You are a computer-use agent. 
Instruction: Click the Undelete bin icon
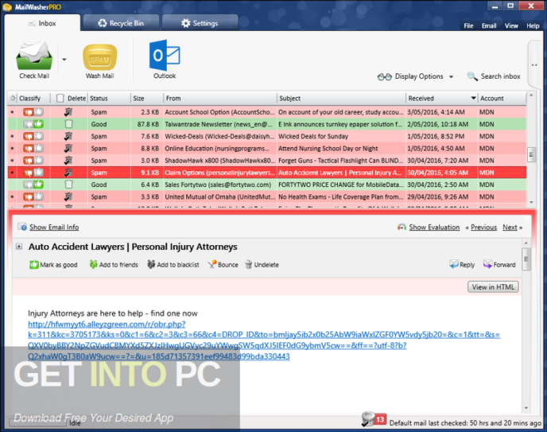(x=248, y=264)
